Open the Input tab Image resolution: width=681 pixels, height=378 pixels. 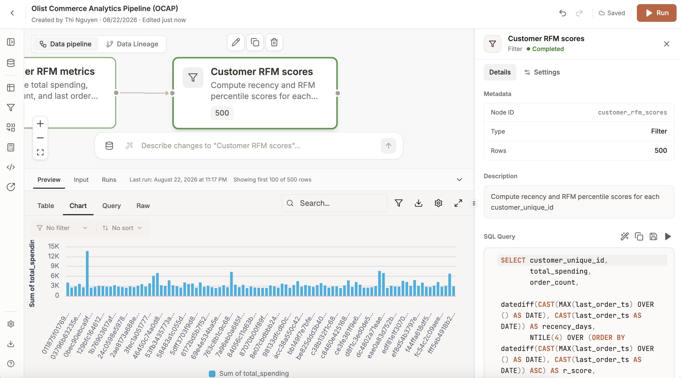[81, 180]
